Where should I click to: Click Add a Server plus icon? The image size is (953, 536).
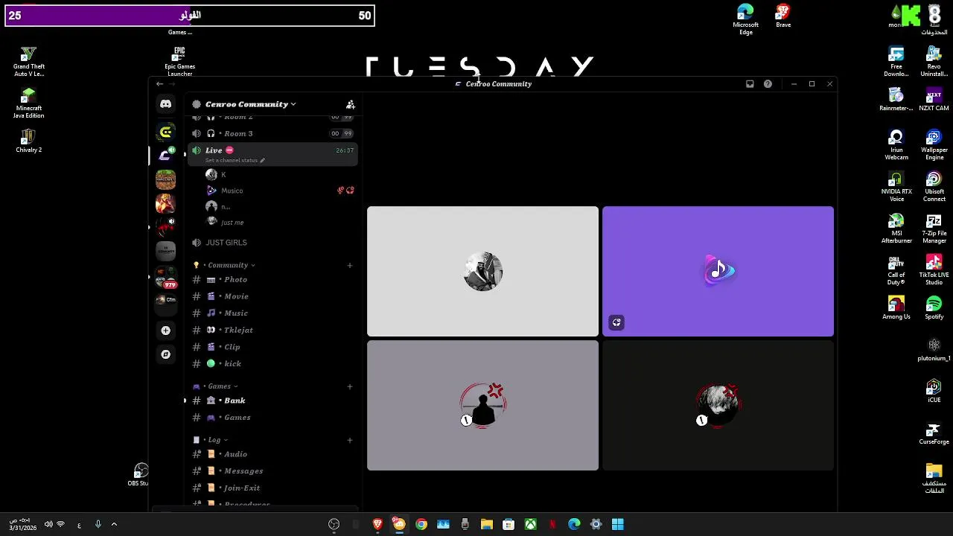coord(165,331)
